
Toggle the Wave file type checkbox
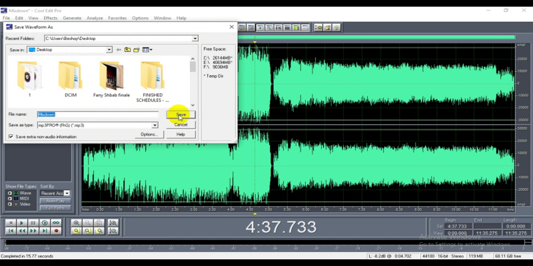click(9, 193)
